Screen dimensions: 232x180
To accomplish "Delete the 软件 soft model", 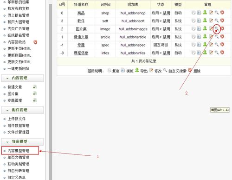I will (222, 20).
